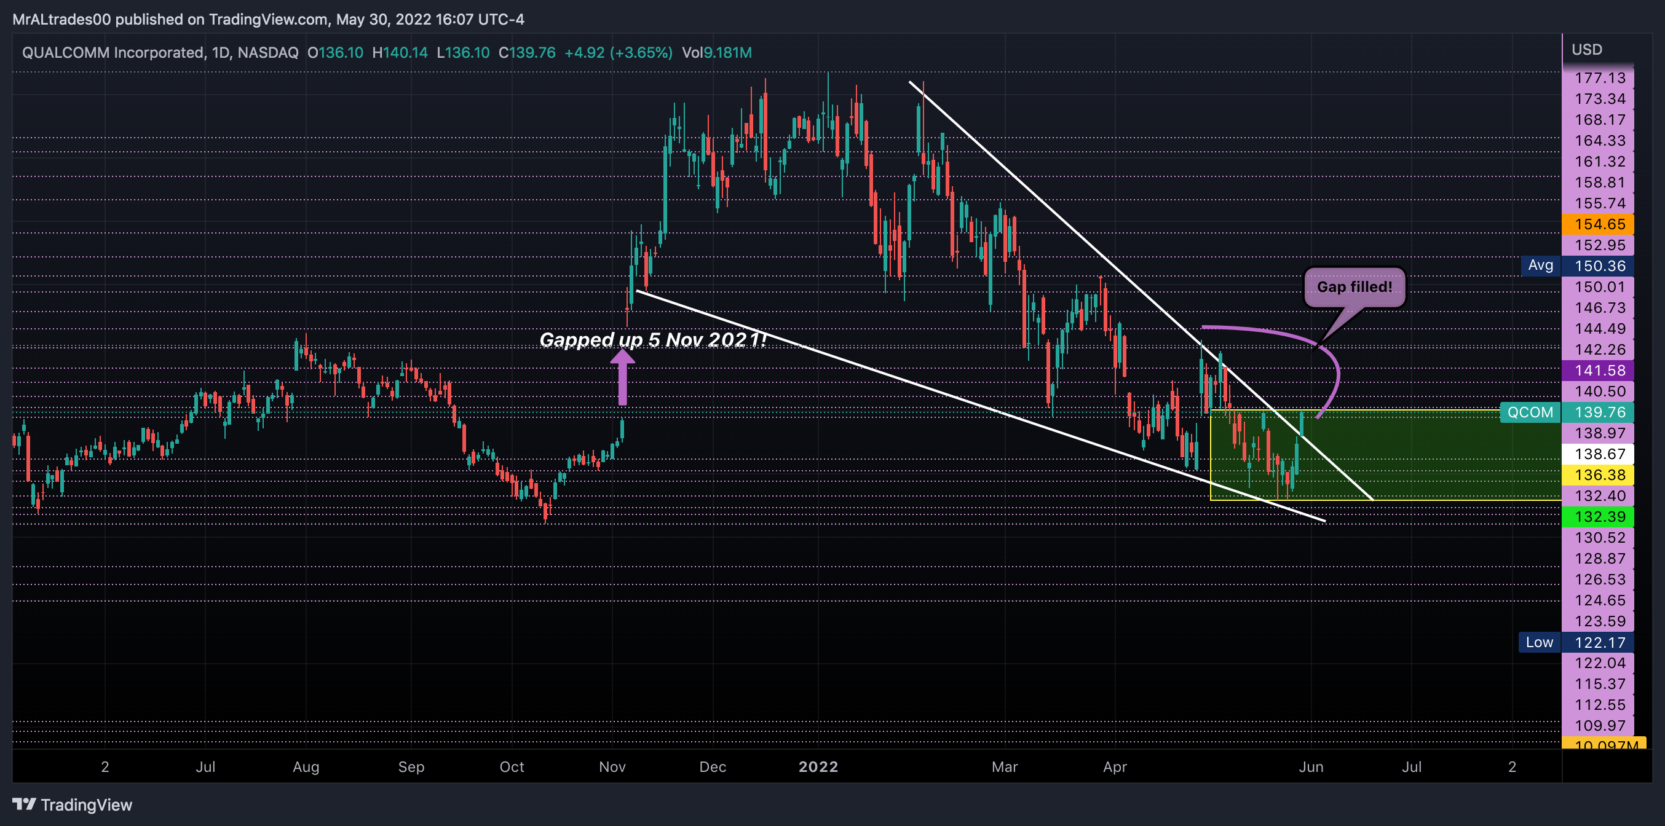Click the C139.76 close value

527,52
